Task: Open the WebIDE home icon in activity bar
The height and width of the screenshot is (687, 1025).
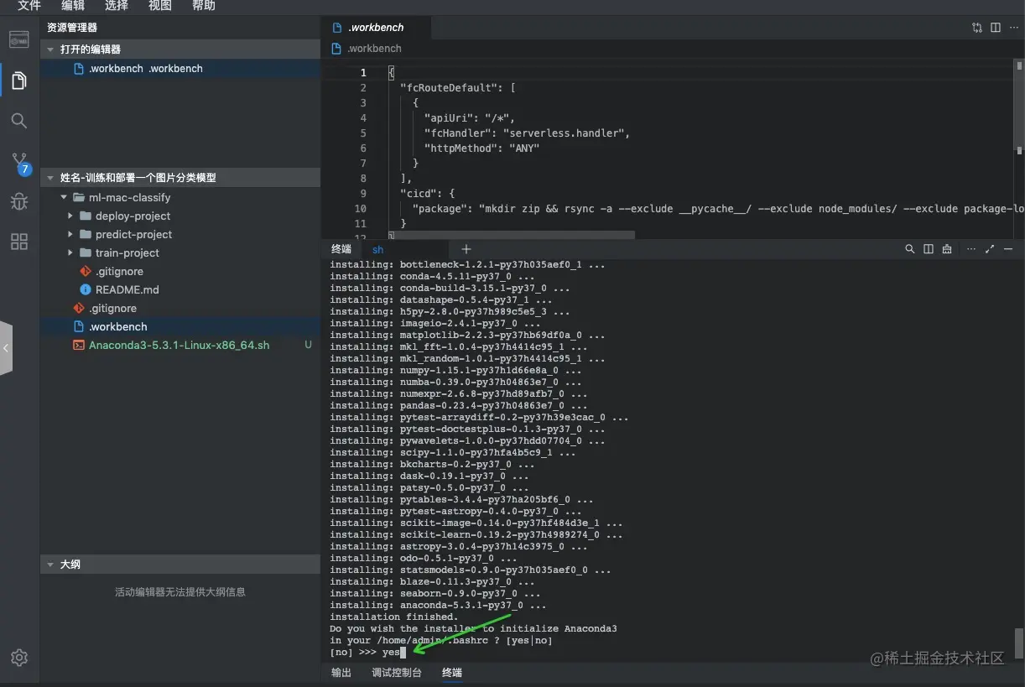Action: (x=19, y=39)
